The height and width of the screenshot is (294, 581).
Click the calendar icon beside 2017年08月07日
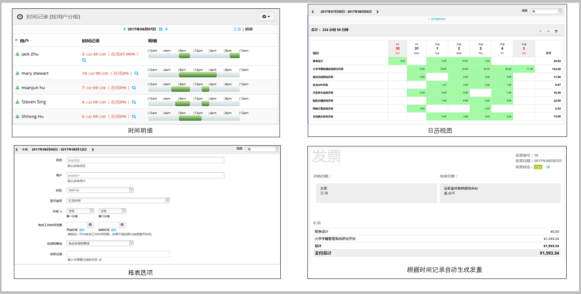click(x=160, y=29)
